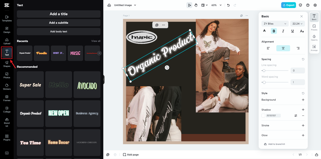Viewport: 321px width, 159px height.
Task: Click the shadow FFFFFF hex field
Action: point(273,116)
